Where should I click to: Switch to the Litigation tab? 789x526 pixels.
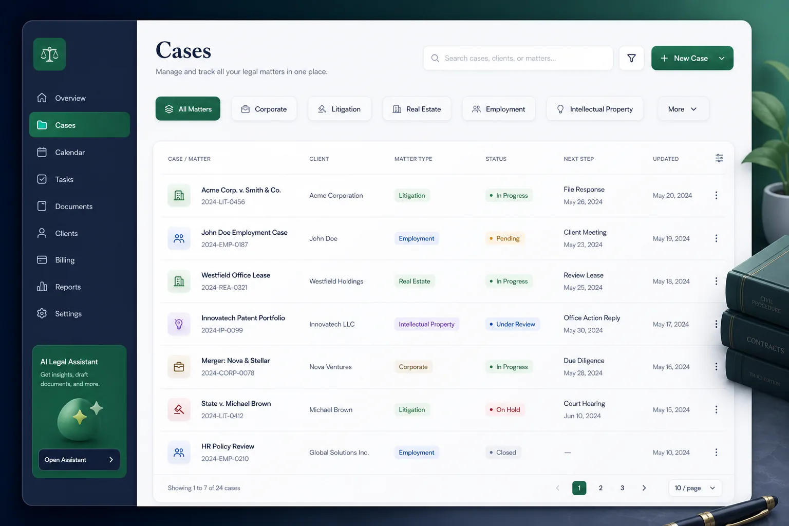340,109
